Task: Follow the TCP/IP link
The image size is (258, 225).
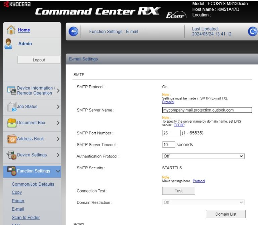Action: (x=179, y=125)
